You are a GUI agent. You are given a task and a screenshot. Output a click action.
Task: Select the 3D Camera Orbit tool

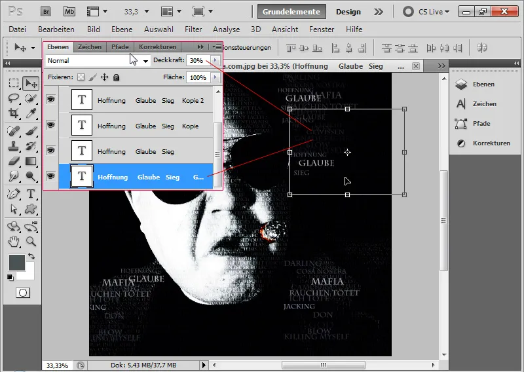31,226
